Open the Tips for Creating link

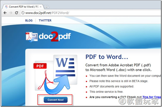[152, 97]
